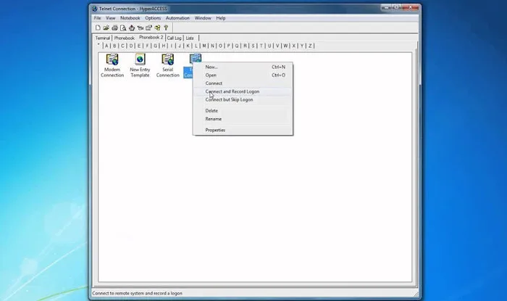Minimize the HyperACCESS window

click(387, 7)
